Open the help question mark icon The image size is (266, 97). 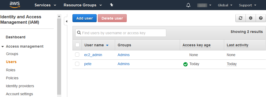coord(261,18)
